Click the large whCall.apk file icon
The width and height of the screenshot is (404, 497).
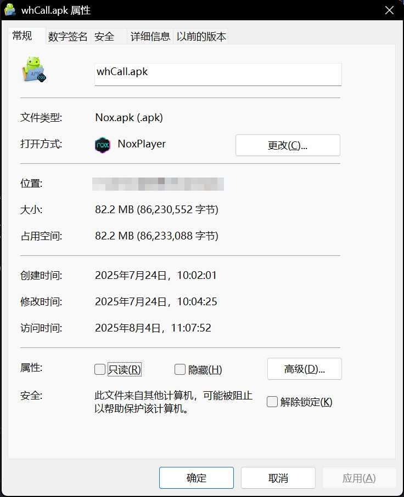(34, 69)
